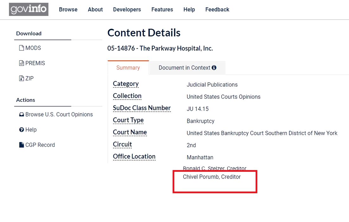The height and width of the screenshot is (222, 349).
Task: Open the About page from navigation
Action: [x=95, y=10]
